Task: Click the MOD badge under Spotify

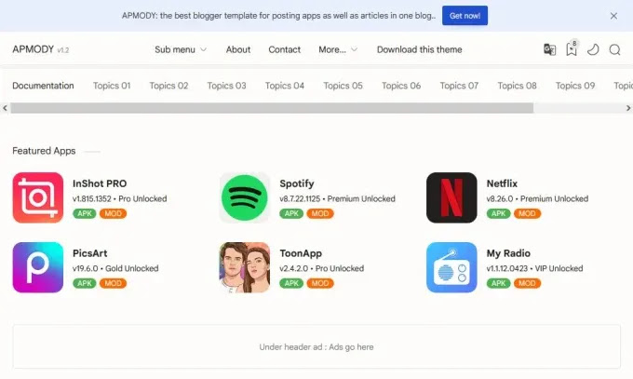Action: (x=320, y=214)
